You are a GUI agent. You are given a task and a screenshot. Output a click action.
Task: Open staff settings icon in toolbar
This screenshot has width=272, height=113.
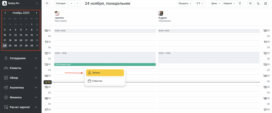tap(258, 3)
